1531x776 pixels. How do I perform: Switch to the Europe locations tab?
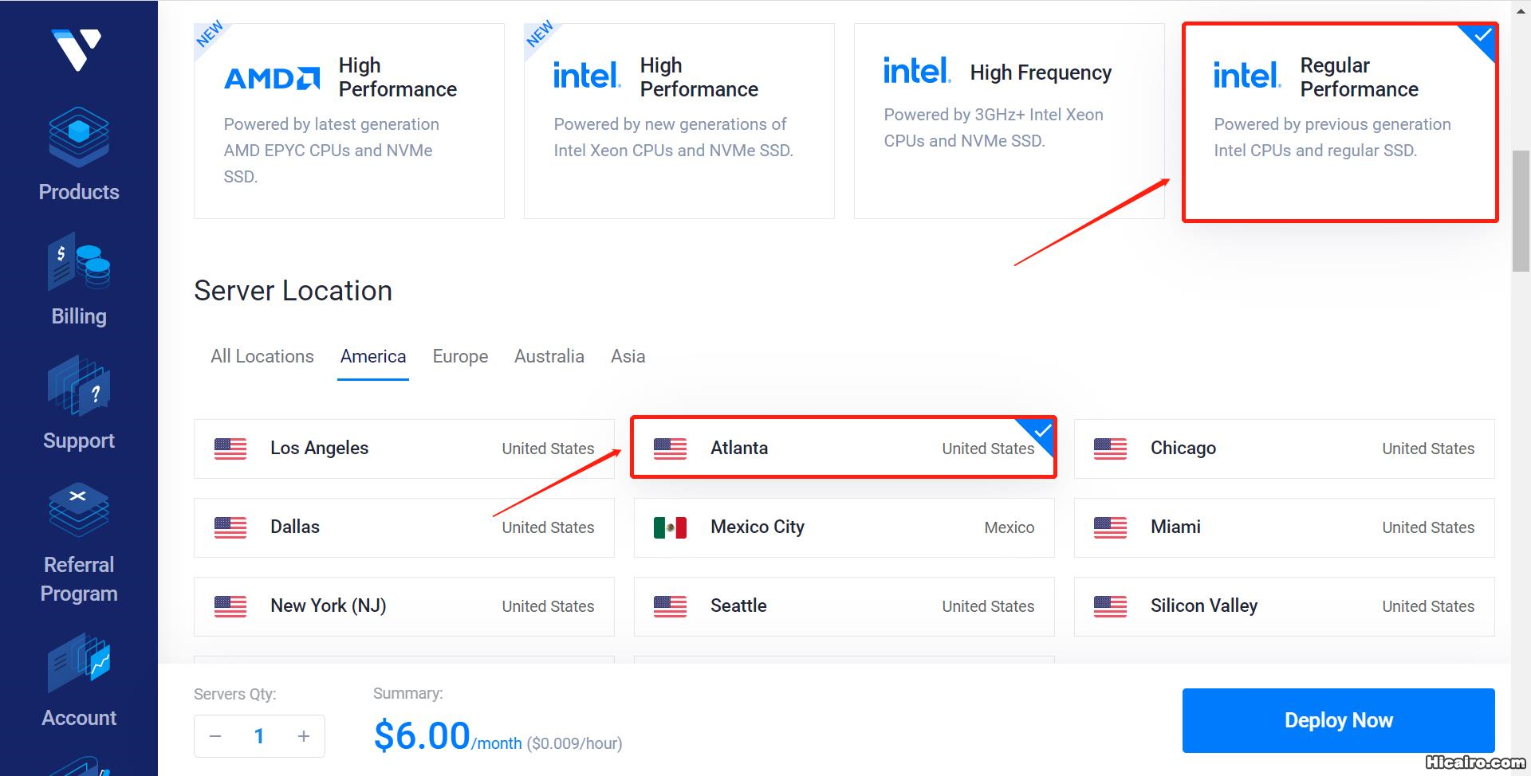click(x=460, y=356)
